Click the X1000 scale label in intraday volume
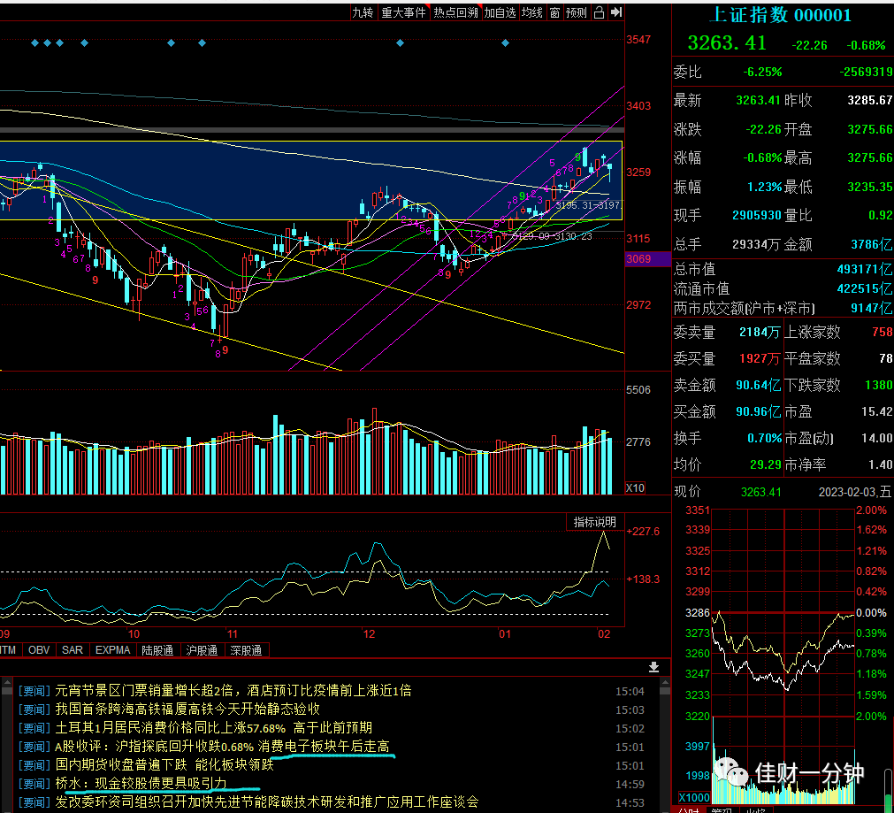Screen dimensions: 894x813 point(694,798)
